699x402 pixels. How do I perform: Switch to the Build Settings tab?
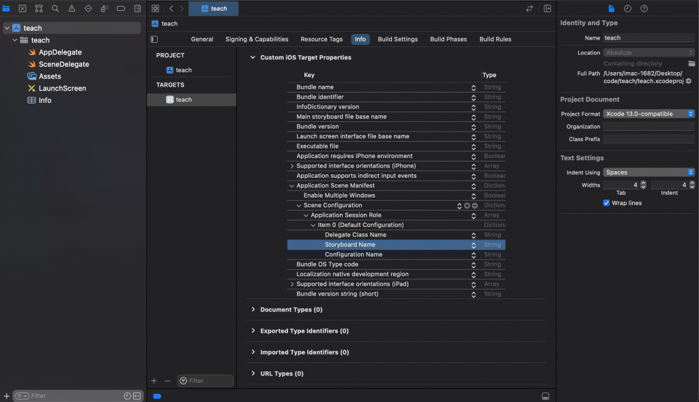[398, 39]
